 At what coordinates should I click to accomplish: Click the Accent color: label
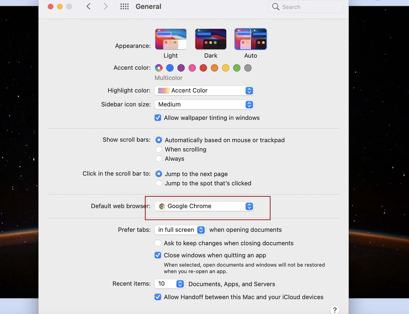(x=132, y=68)
